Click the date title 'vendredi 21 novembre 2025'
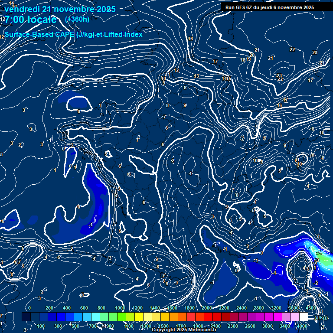Screen dimensions: 333x333 [60, 10]
